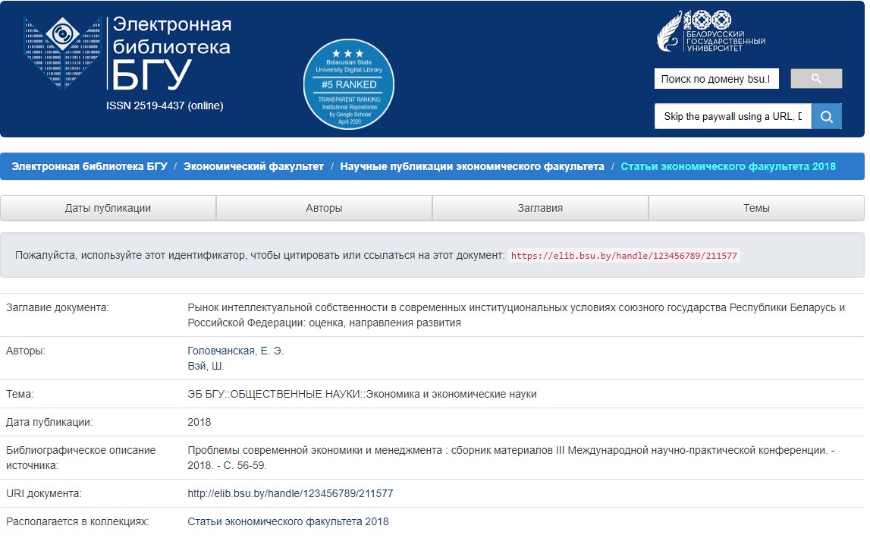Click the gray bsu.by domain search button
The height and width of the screenshot is (554, 870).
[816, 79]
